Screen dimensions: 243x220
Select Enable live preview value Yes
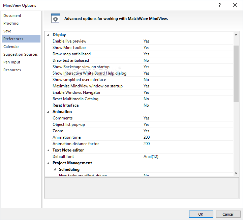(x=187, y=41)
